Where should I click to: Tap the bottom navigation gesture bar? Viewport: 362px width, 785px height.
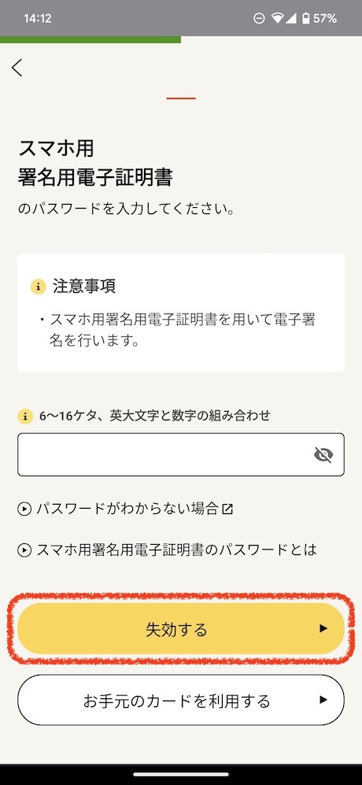[x=181, y=774]
